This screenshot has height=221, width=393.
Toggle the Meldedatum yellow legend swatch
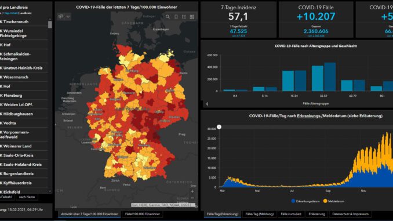click(325, 201)
